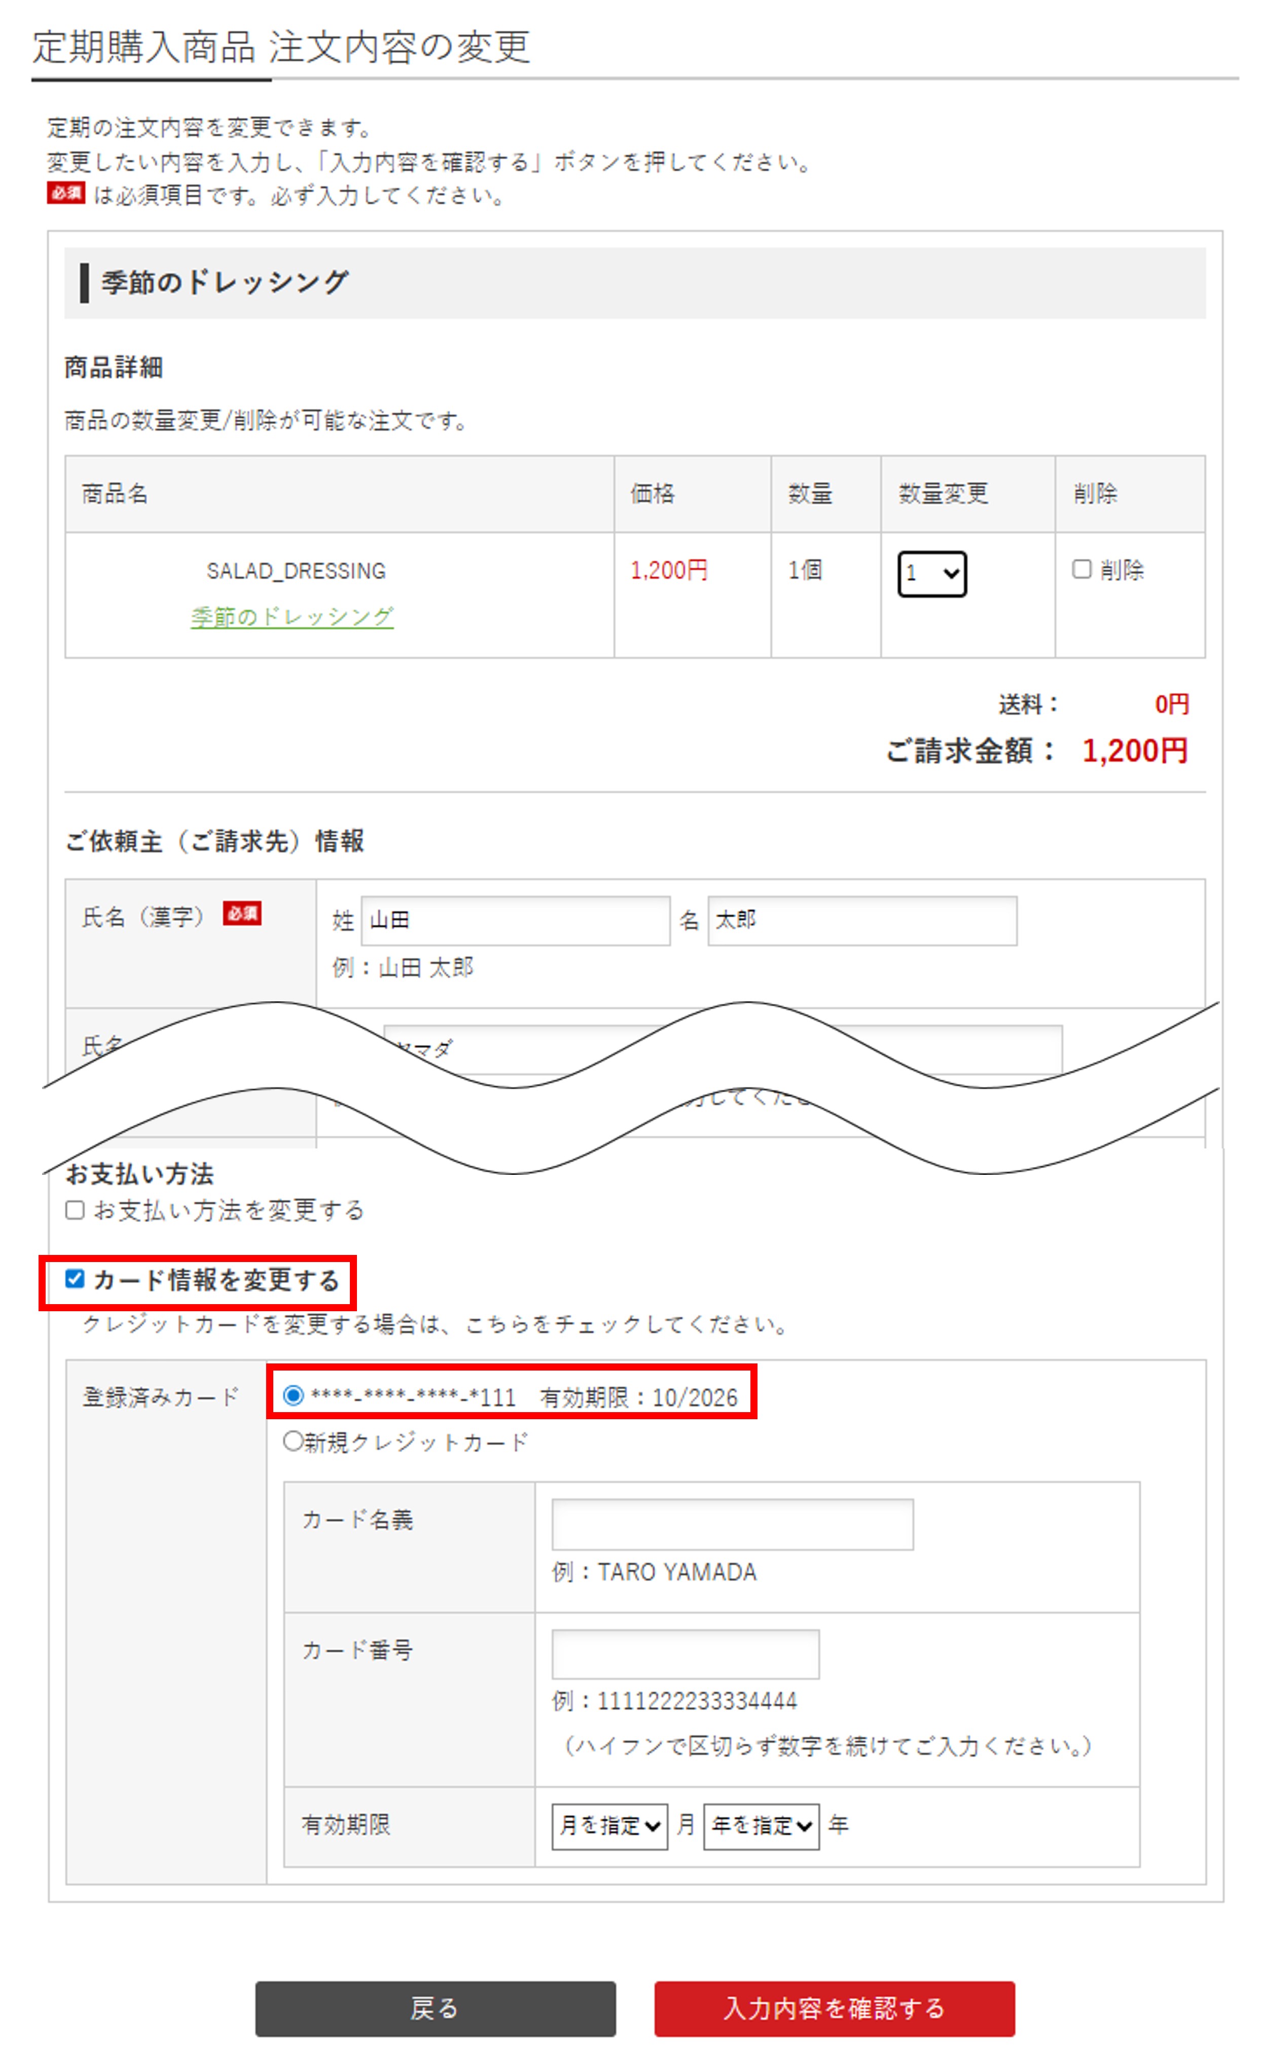Click the 例：TARO YAMADA hint text
This screenshot has height=2051, width=1262.
click(x=655, y=1572)
